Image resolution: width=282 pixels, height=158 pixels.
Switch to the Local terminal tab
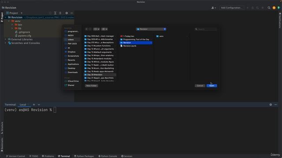[23, 104]
